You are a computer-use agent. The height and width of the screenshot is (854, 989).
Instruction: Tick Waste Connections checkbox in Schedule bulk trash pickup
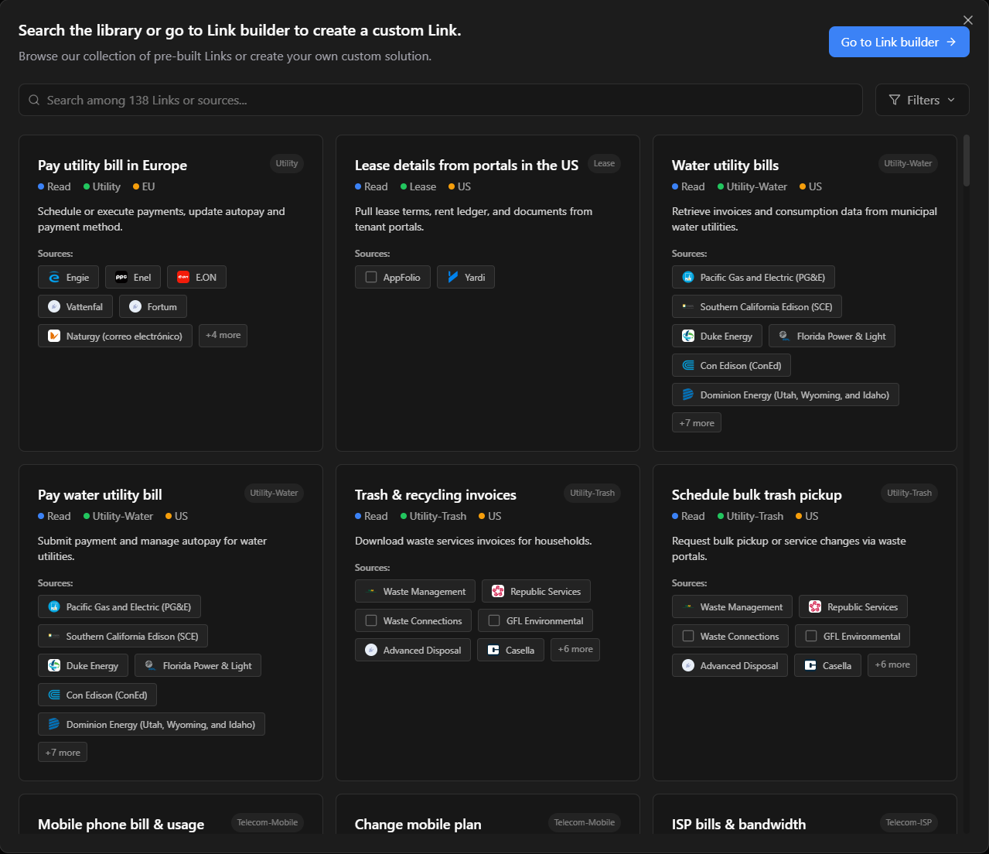(688, 637)
